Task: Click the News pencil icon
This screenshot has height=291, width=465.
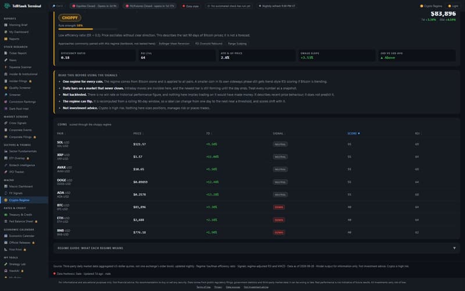Action: [6, 60]
